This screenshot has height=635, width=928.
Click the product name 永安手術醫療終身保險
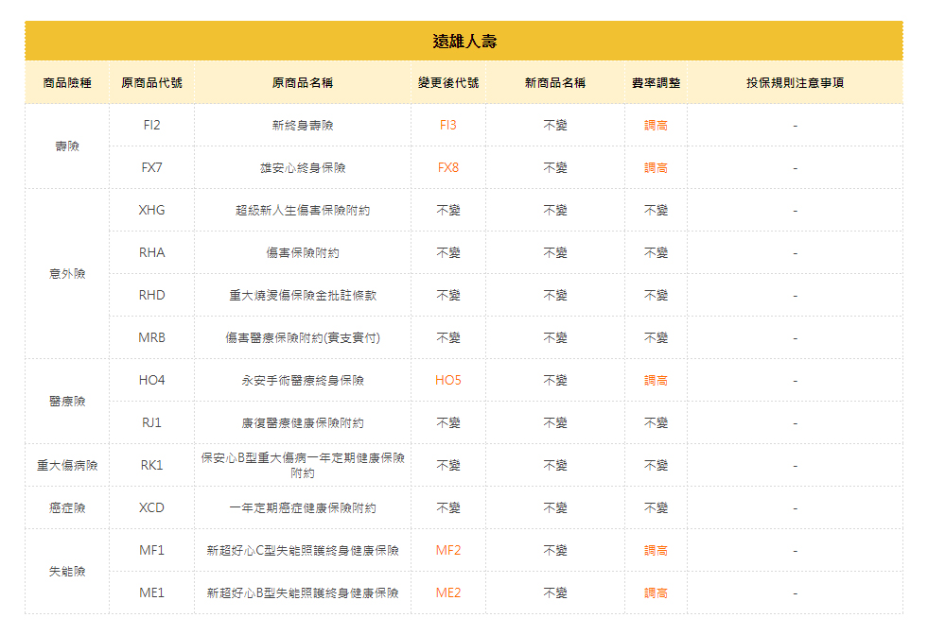[x=303, y=380]
